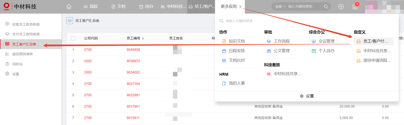
Task: Open 知识文档 app
Action: click(234, 41)
